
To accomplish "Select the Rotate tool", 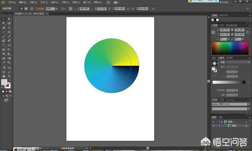I will click(4, 45).
